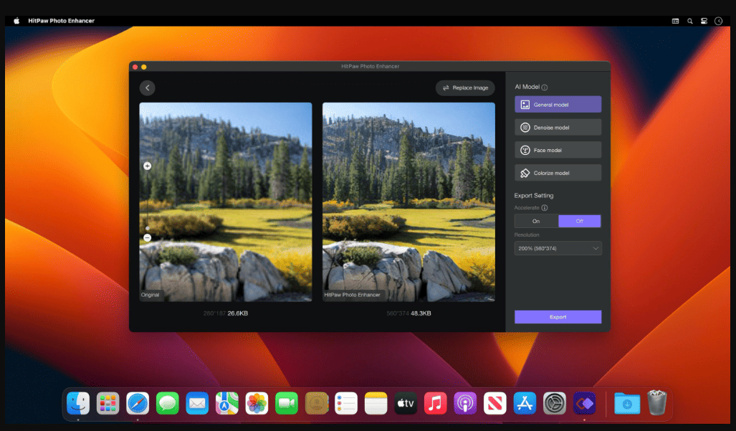Zoom out with the minus icon
This screenshot has width=736, height=431.
click(148, 238)
